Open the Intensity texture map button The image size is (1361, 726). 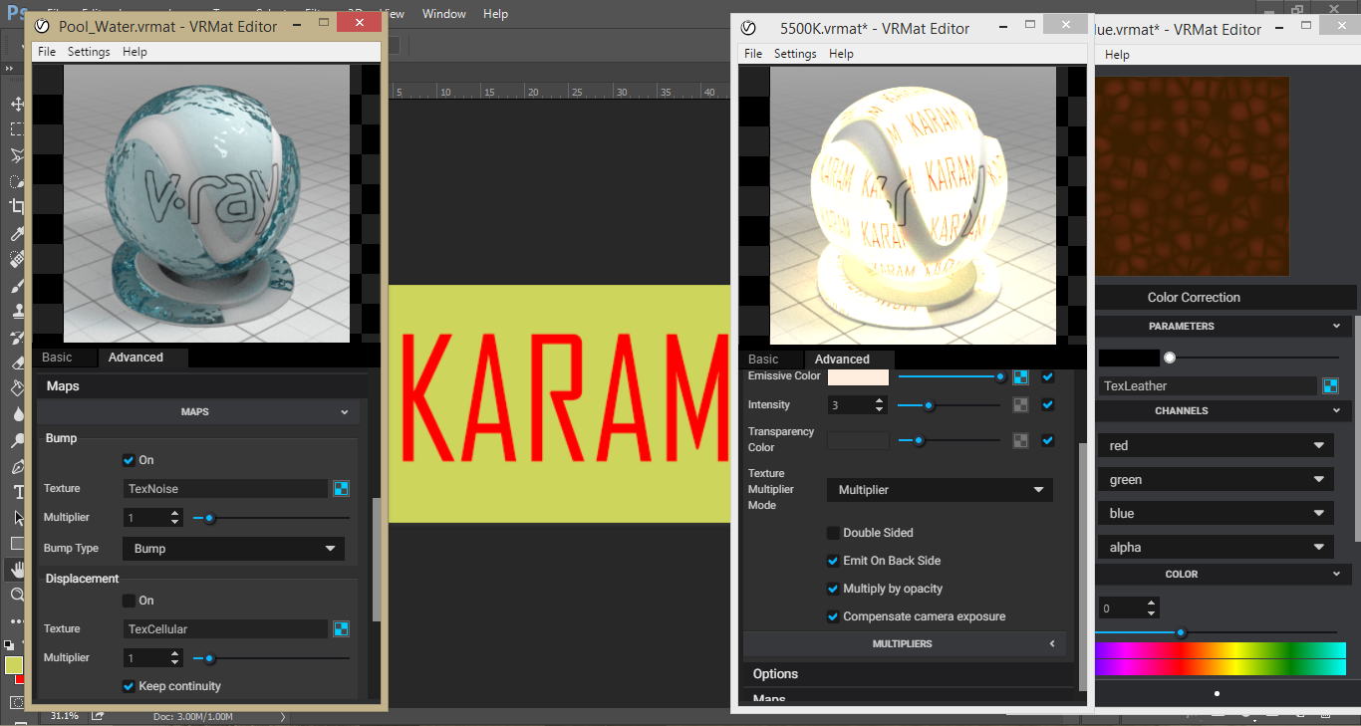[1020, 405]
